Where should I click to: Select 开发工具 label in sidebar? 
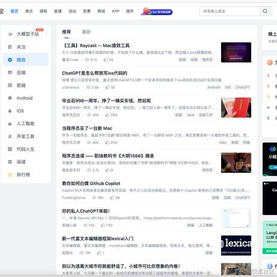click(25, 137)
